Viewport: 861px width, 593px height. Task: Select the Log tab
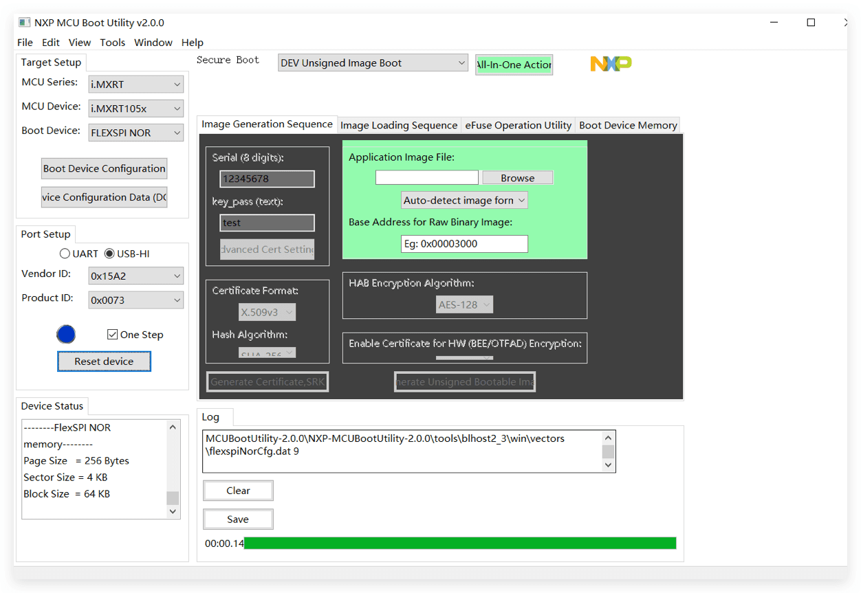click(215, 417)
